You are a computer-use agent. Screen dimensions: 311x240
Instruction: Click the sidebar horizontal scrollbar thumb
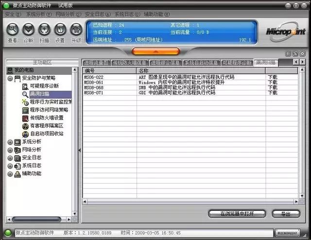tap(36, 220)
